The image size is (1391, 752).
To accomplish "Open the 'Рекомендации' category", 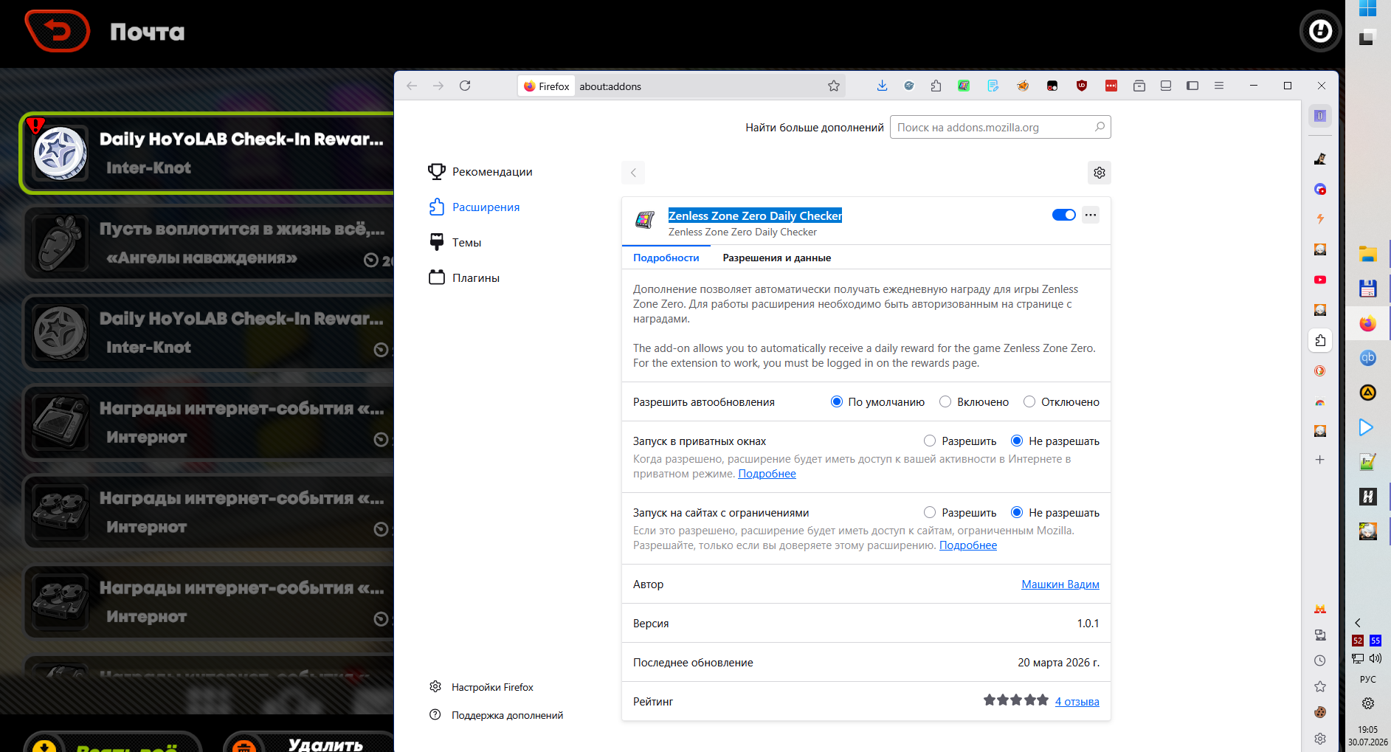I will pos(480,172).
